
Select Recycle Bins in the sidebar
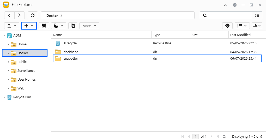tap(22, 97)
